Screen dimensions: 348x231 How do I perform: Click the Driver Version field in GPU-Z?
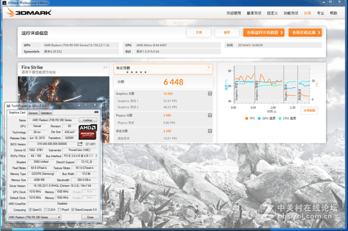tap(62, 186)
